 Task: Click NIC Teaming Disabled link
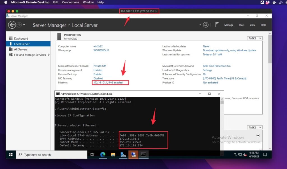pyautogui.click(x=98, y=78)
